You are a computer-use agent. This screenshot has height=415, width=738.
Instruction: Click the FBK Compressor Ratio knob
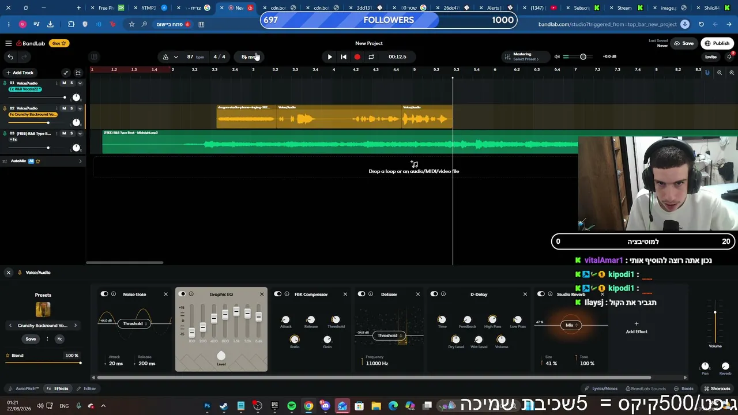pos(295,339)
